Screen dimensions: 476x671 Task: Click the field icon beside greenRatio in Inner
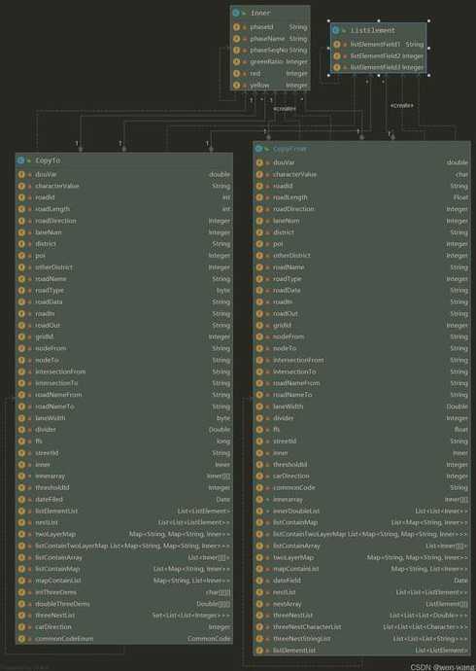[x=236, y=61]
